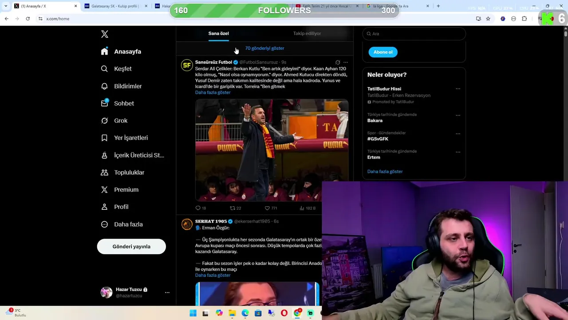568x320 pixels.
Task: Open Windows Start menu
Action: coord(193,313)
